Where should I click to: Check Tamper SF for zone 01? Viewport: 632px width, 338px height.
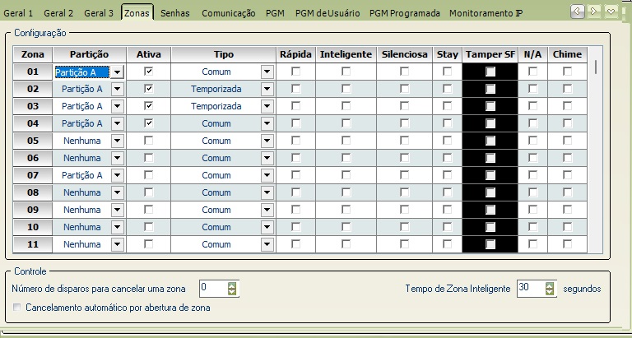coord(490,72)
